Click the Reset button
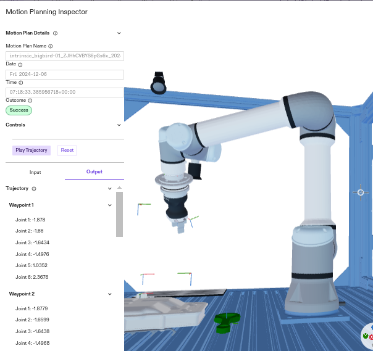 point(67,151)
